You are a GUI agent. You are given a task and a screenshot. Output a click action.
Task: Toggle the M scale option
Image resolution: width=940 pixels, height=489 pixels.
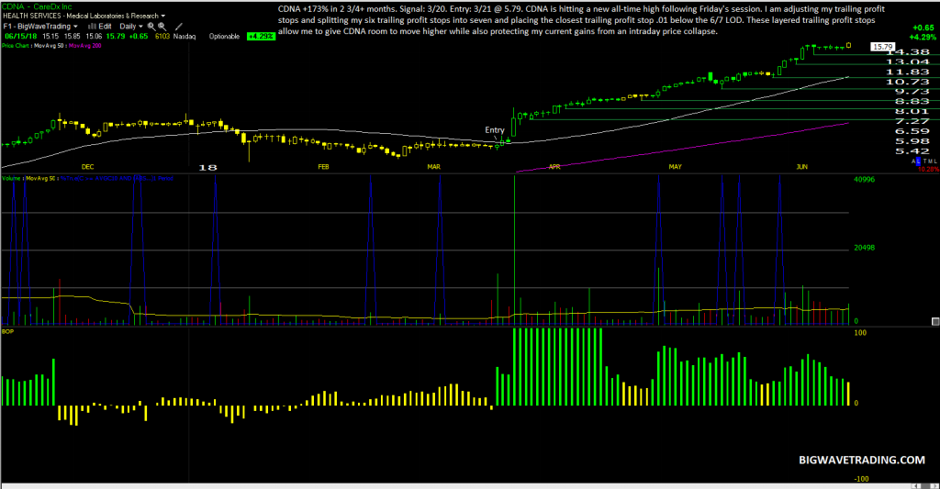tap(931, 161)
